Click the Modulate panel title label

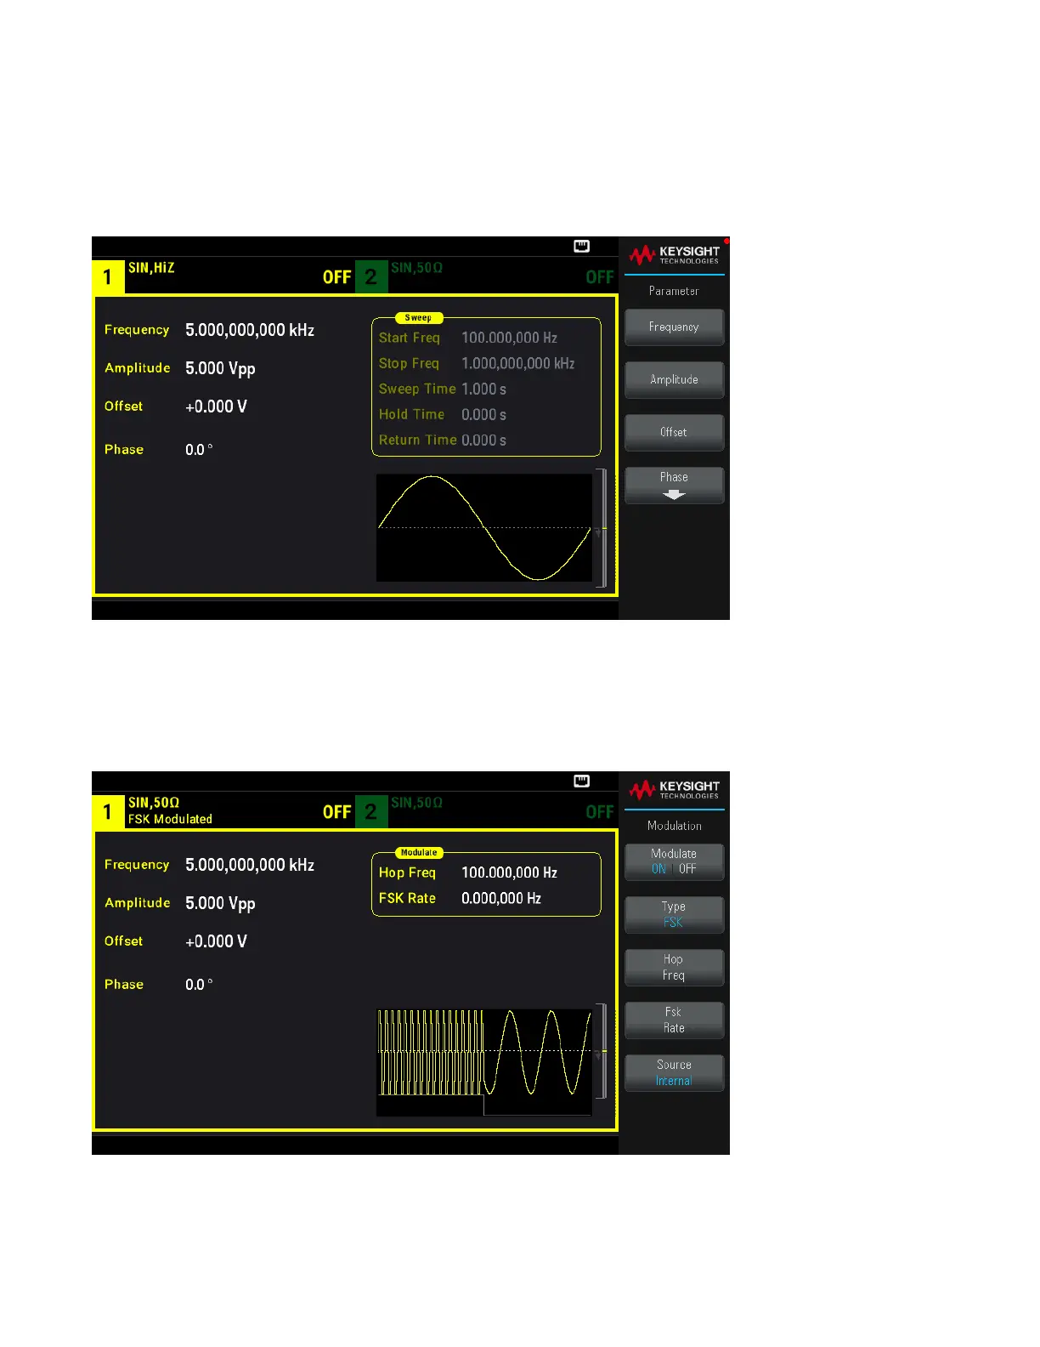tap(419, 853)
